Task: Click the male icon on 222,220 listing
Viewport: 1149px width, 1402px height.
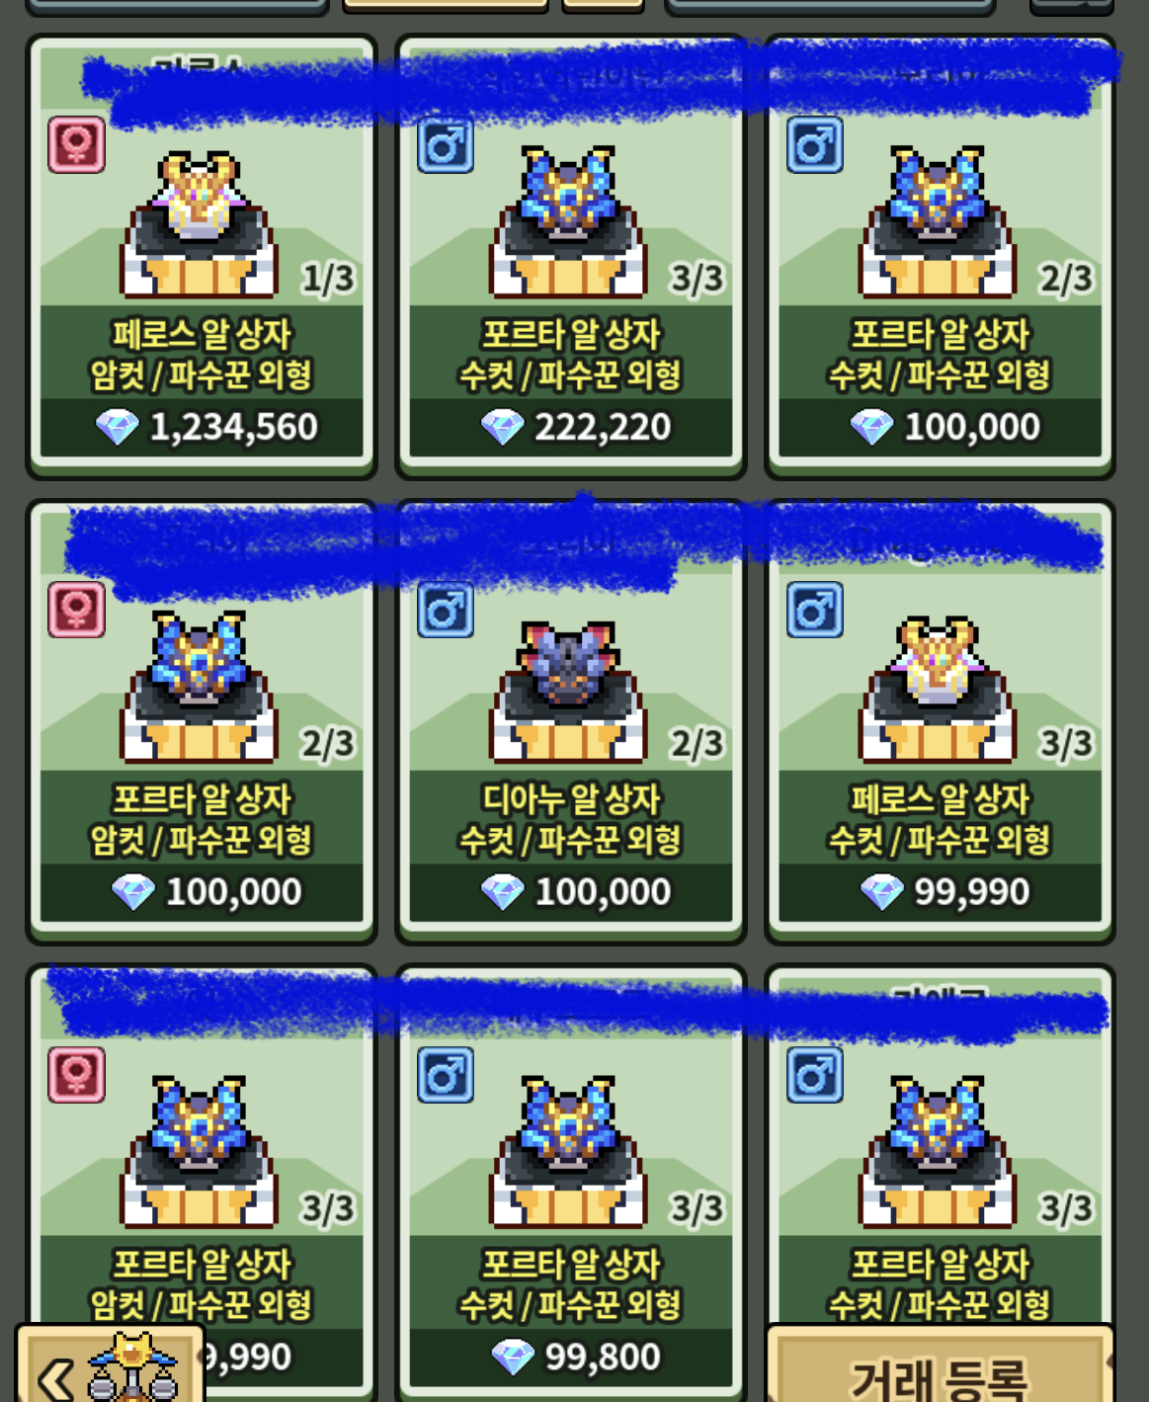Action: coord(446,144)
